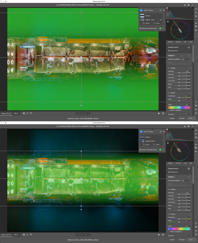Open overlay options three-dots menu in lower window
The width and height of the screenshot is (198, 243).
[163, 150]
